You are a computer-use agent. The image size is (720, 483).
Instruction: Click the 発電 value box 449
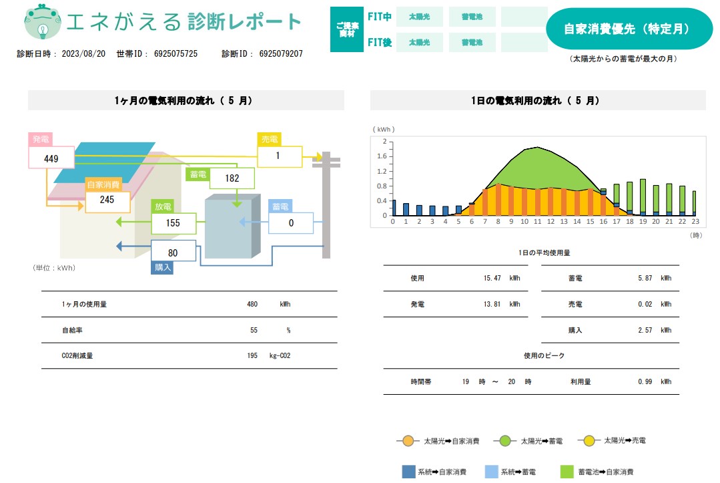click(51, 158)
